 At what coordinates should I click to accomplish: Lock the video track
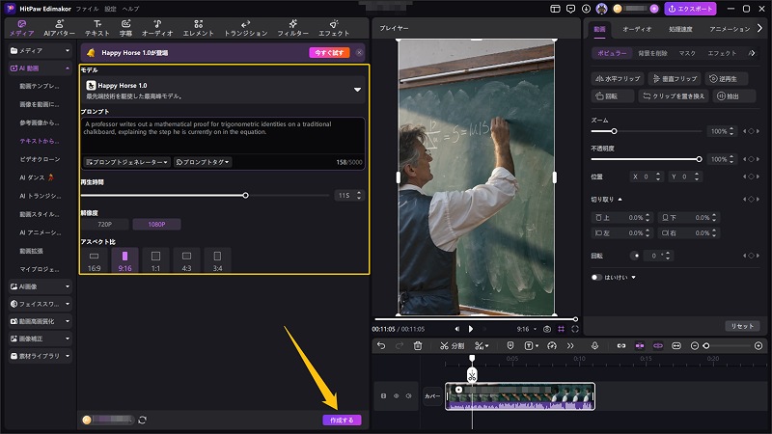(383, 395)
